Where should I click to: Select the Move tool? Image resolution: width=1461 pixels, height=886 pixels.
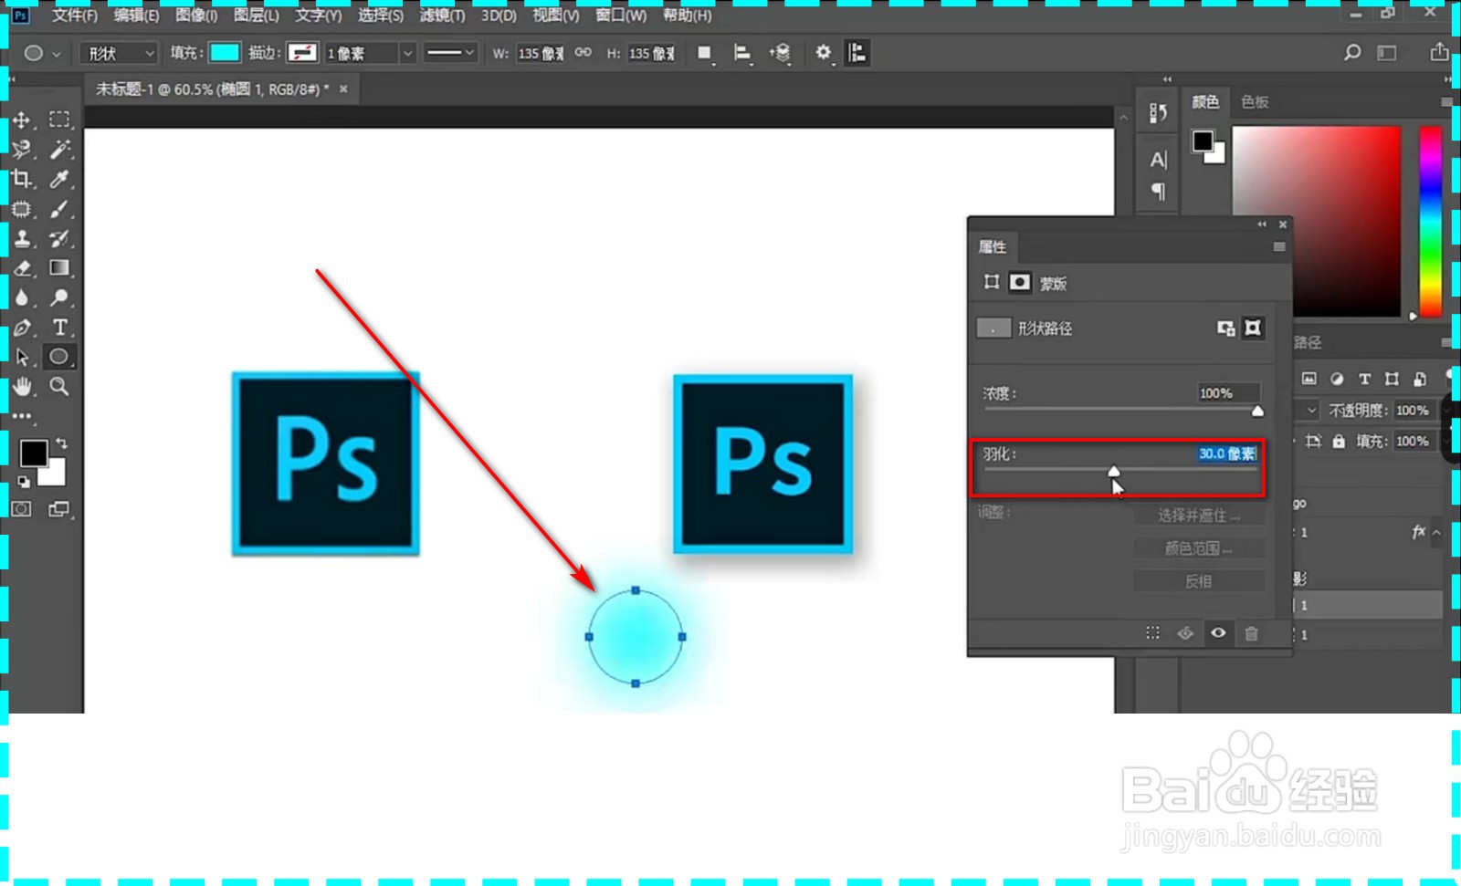click(x=22, y=120)
